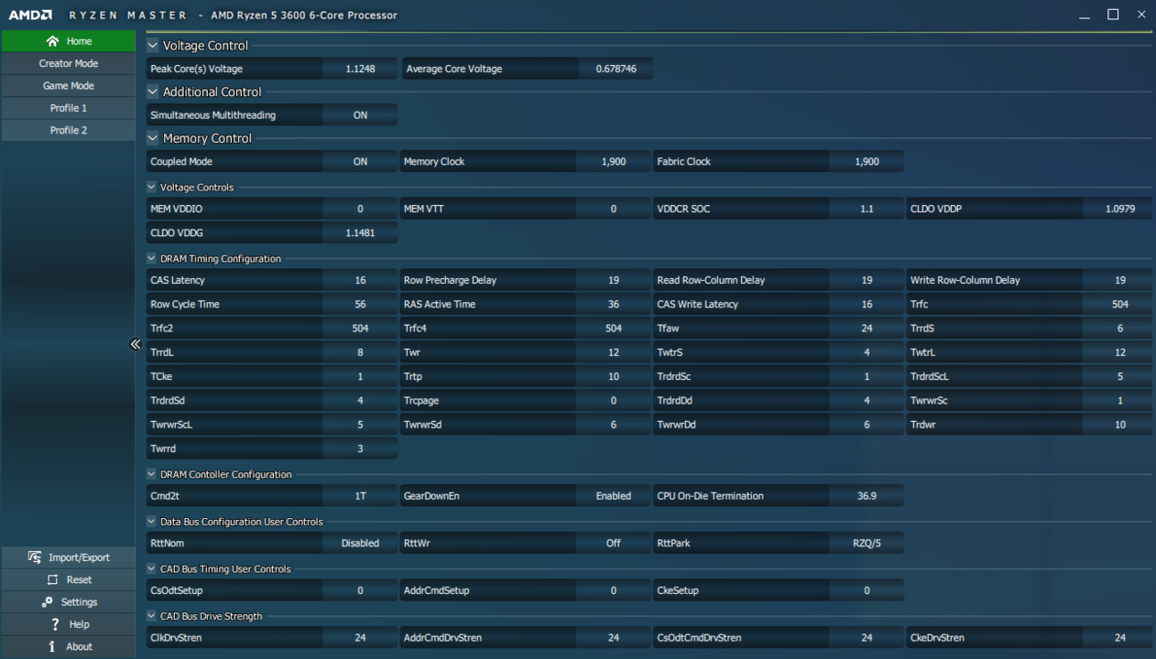Collapse the DRAM Timing Configuration subsection
1156x659 pixels.
152,259
